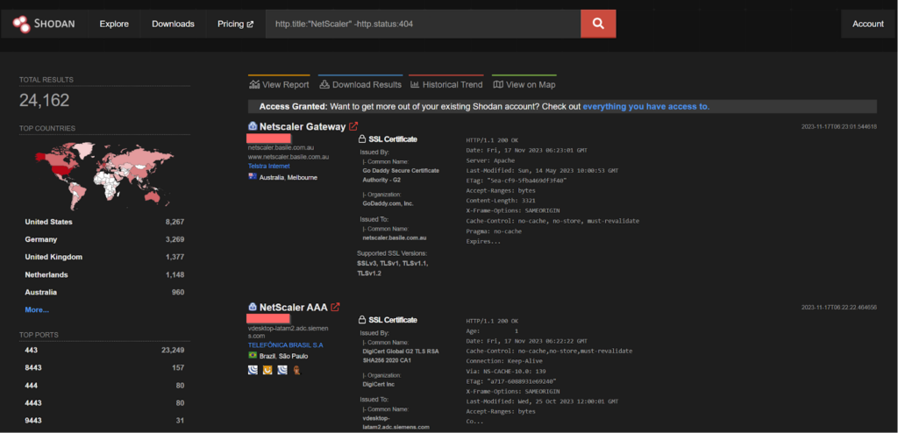
Task: Click hostname vdesktop-latam2.adc.siemens.com under NetScaler AAA
Action: (288, 332)
